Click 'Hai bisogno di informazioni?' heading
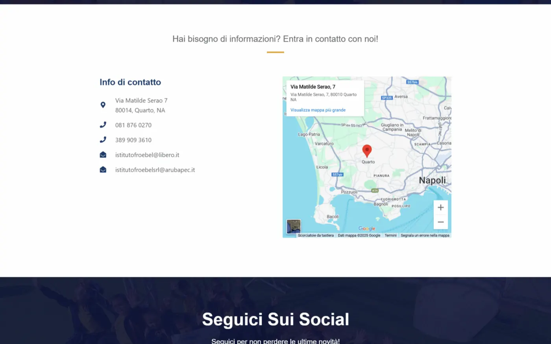Image resolution: width=551 pixels, height=344 pixels. pos(275,39)
